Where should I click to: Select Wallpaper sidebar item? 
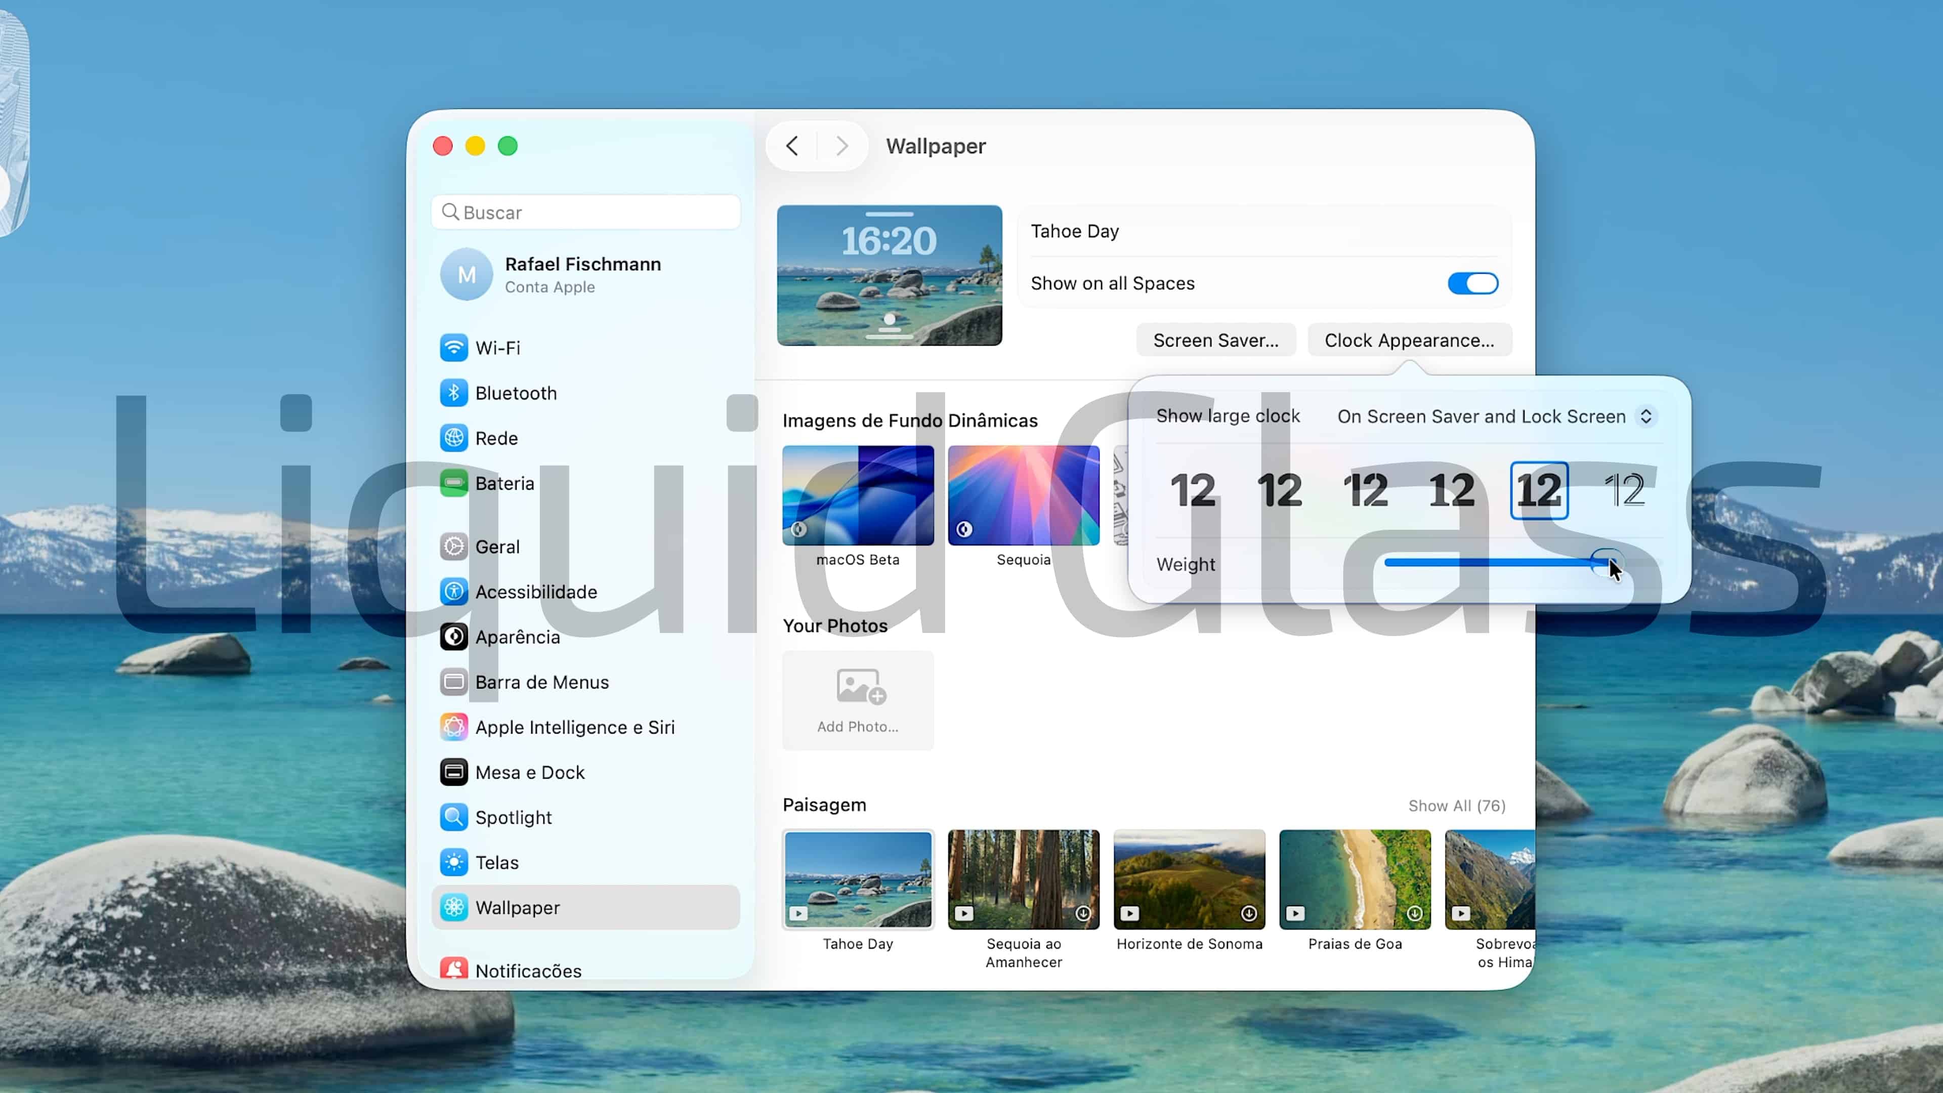tap(585, 907)
